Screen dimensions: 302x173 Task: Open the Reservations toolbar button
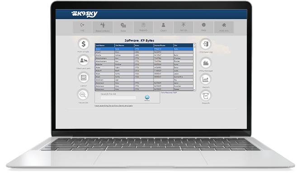(x=103, y=27)
